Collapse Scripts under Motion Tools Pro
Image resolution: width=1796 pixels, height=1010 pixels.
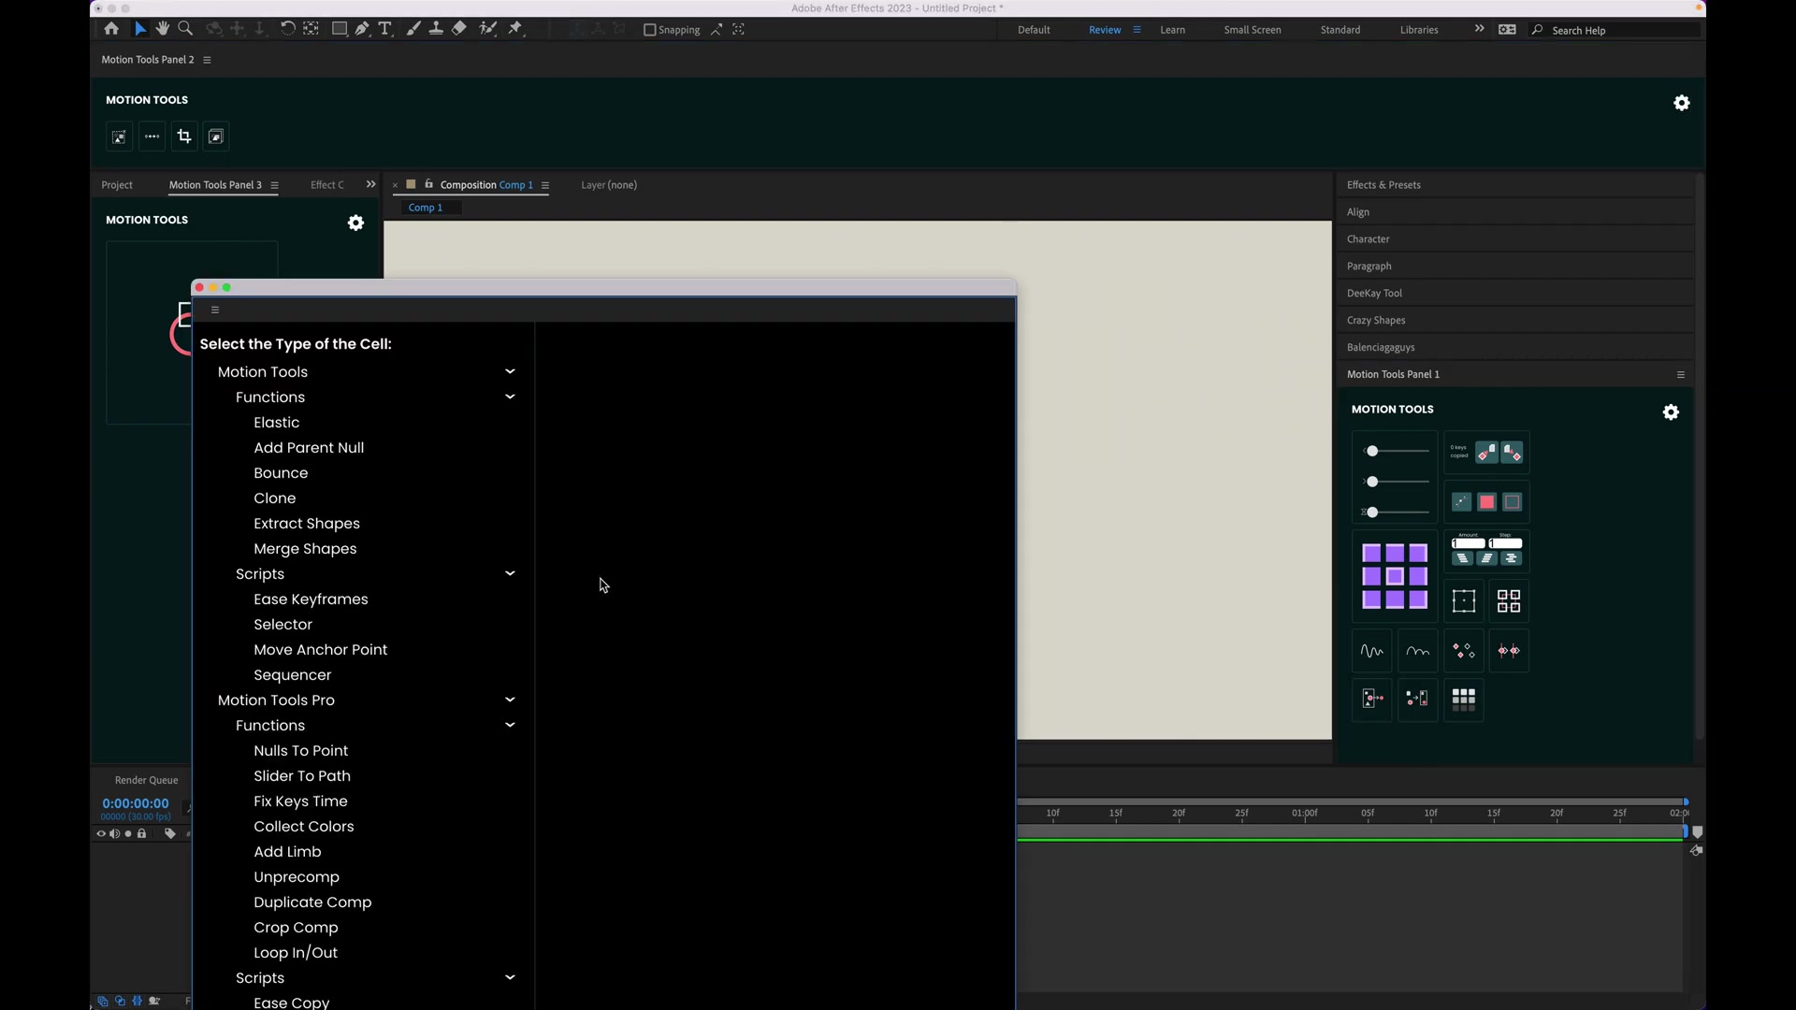point(510,977)
